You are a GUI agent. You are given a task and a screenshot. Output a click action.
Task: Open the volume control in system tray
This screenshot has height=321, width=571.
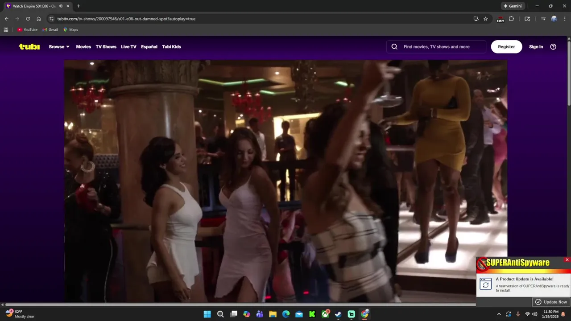click(534, 314)
